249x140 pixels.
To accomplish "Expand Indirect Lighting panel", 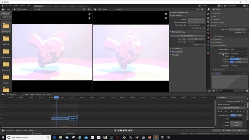I will click(x=218, y=23).
